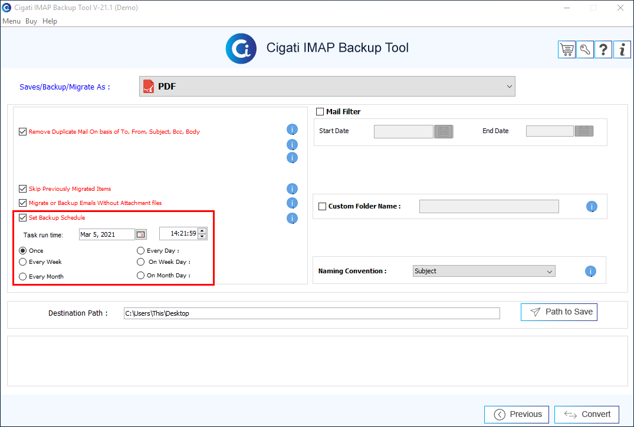Show info for Remove Duplicate Mail option
The height and width of the screenshot is (427, 634).
coord(292,130)
